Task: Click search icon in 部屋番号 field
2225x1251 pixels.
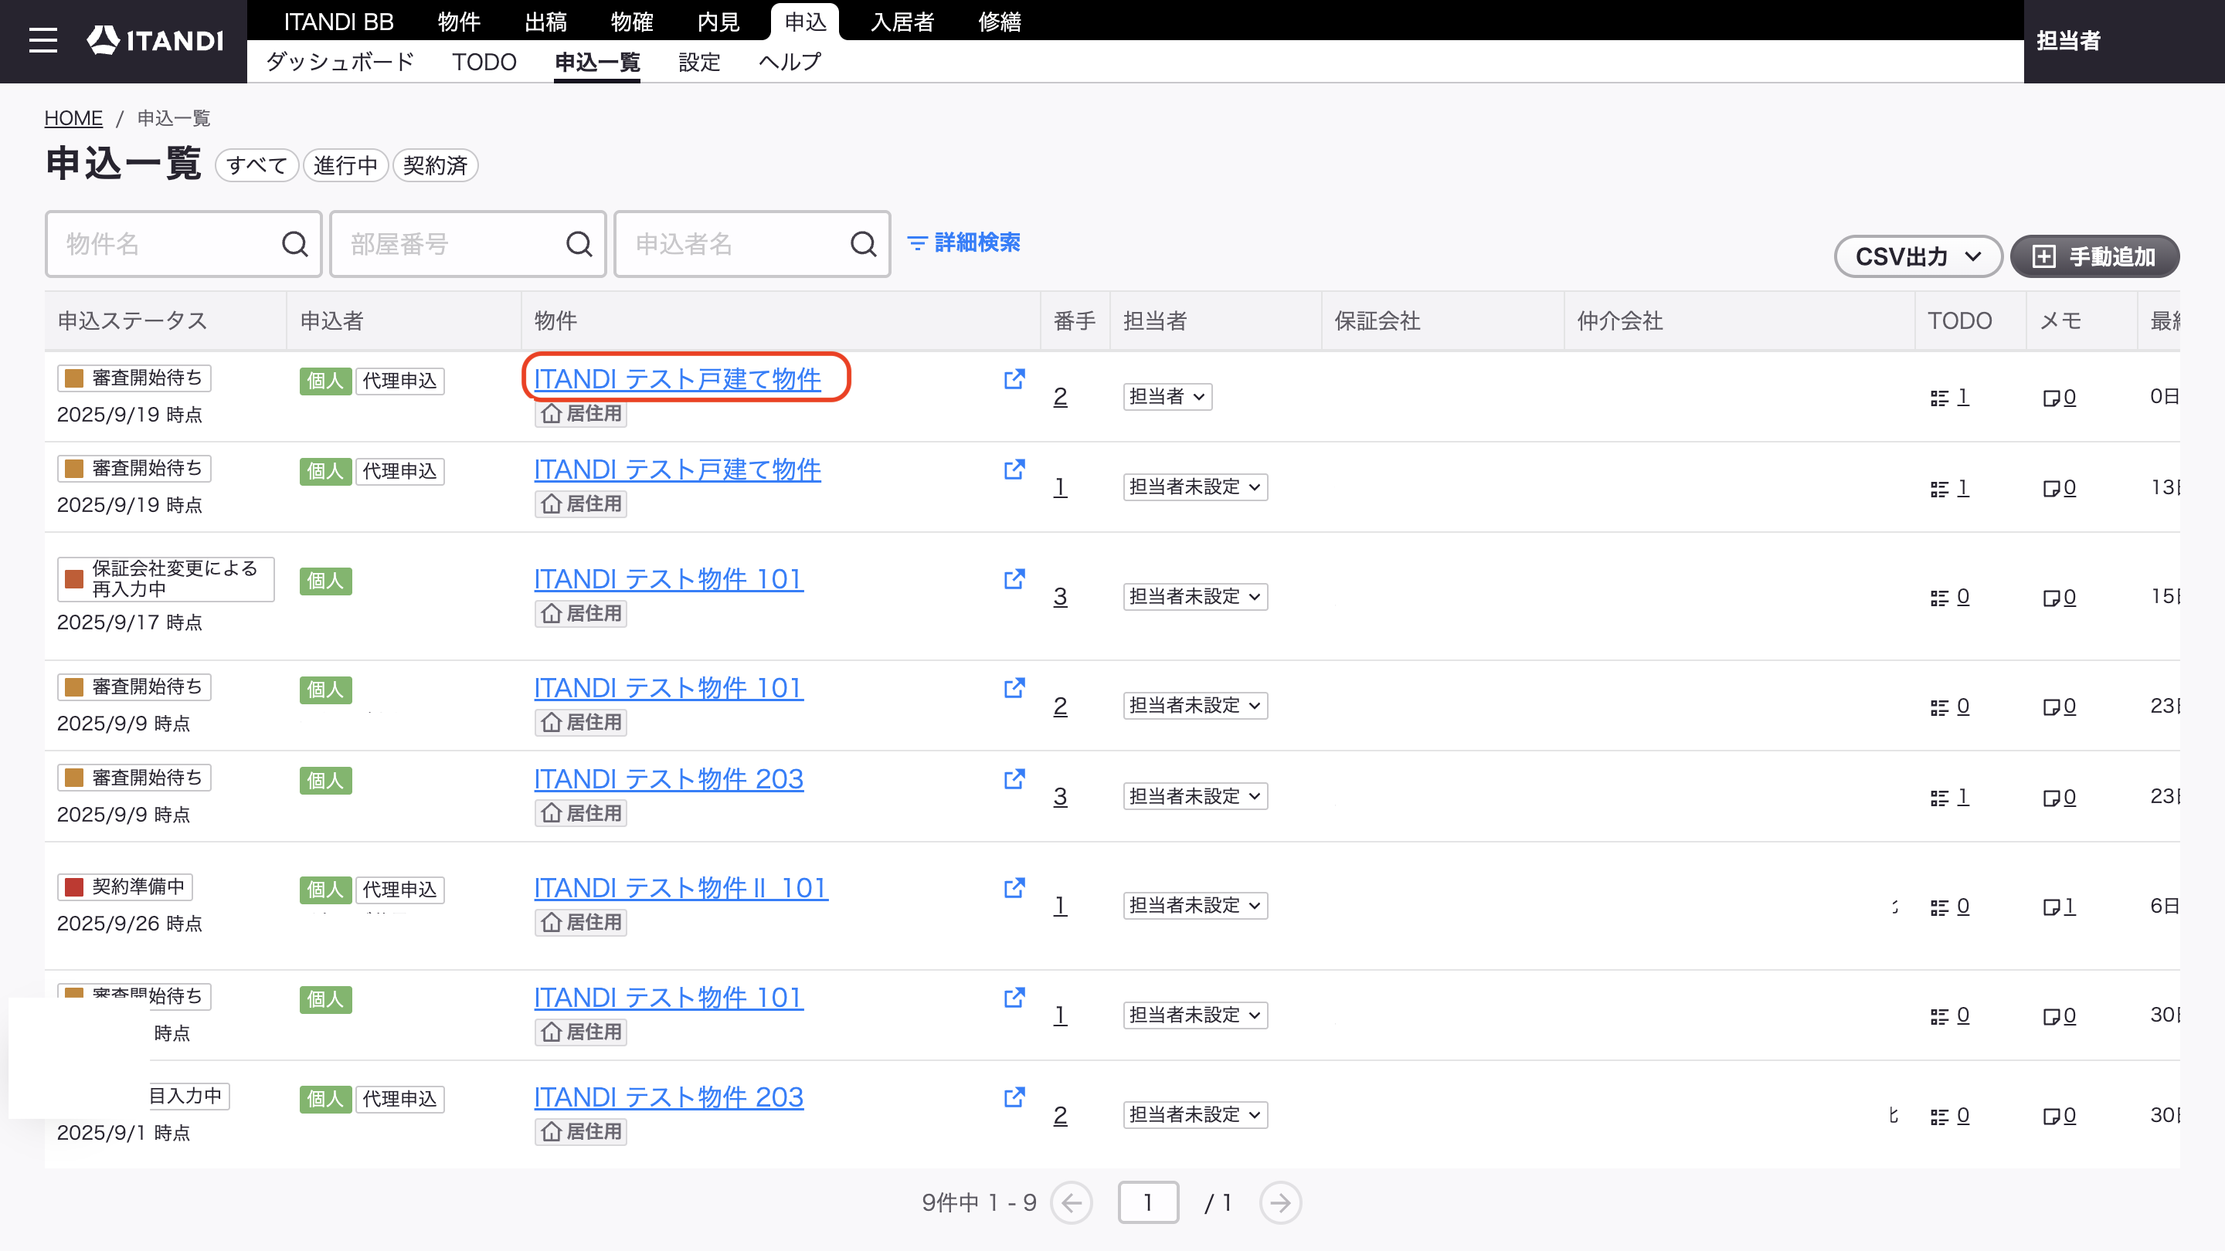Action: coord(579,244)
